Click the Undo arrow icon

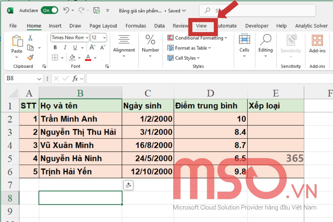(66, 11)
